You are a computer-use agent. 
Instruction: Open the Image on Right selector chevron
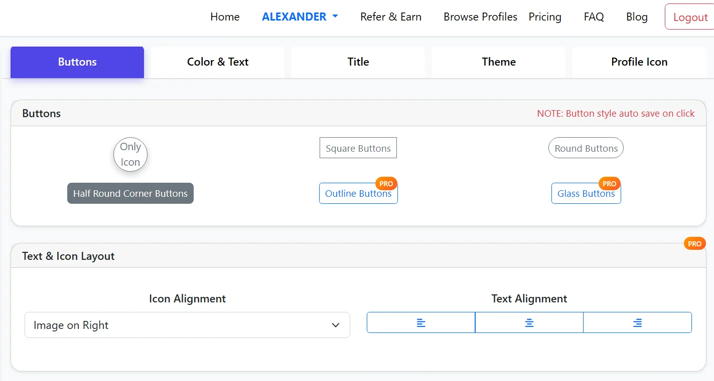click(335, 325)
